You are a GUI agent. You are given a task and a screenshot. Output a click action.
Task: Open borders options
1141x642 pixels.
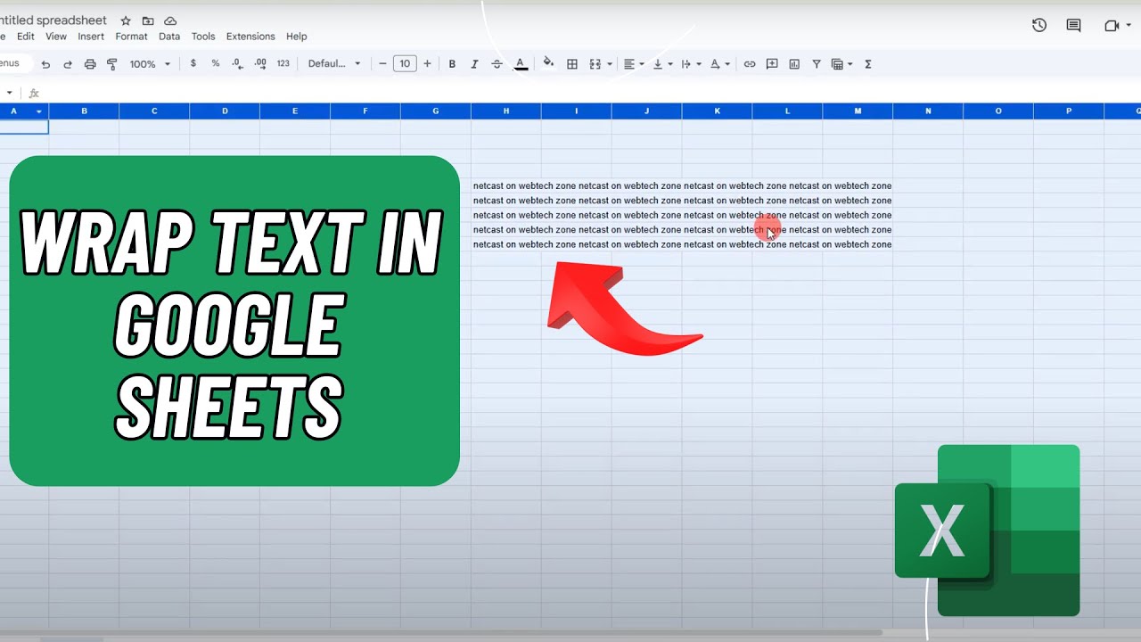[x=572, y=64]
